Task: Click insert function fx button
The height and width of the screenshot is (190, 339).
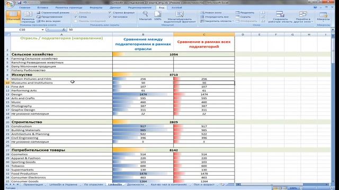Action: (64, 30)
